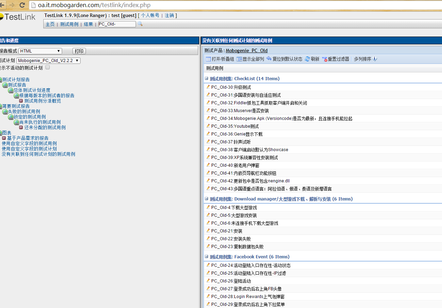Open the Mobogenie_PC_Old product link
The width and height of the screenshot is (442, 308).
pyautogui.click(x=247, y=50)
